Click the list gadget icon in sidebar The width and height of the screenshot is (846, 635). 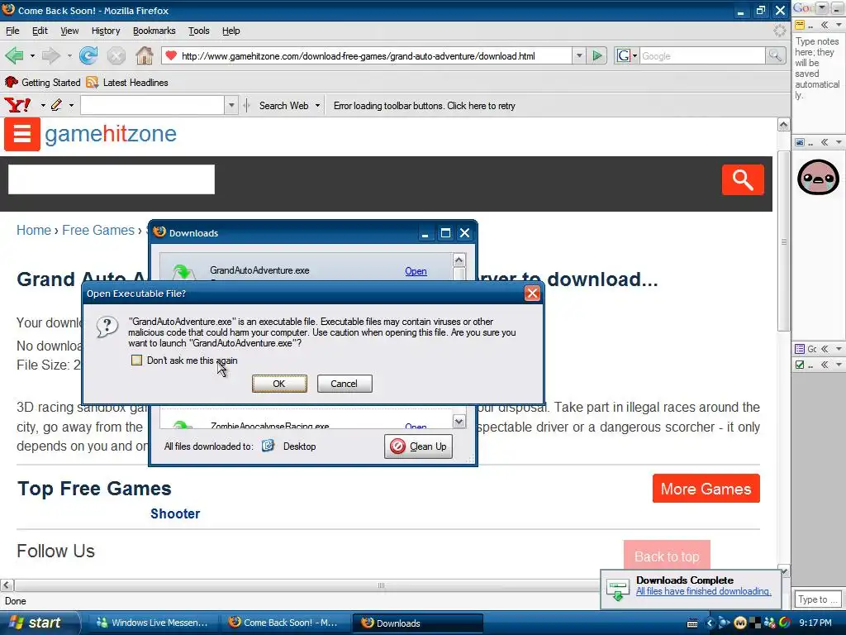click(800, 349)
